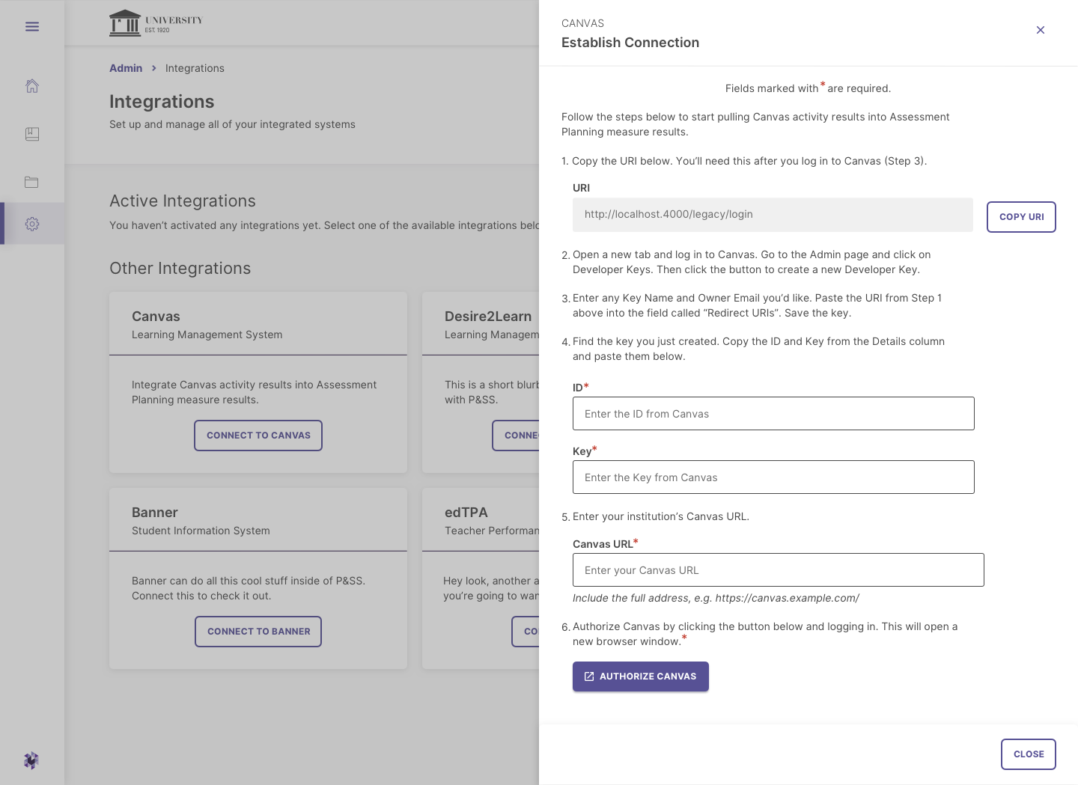Open the book icon in the sidebar
The height and width of the screenshot is (785, 1078).
(x=32, y=134)
